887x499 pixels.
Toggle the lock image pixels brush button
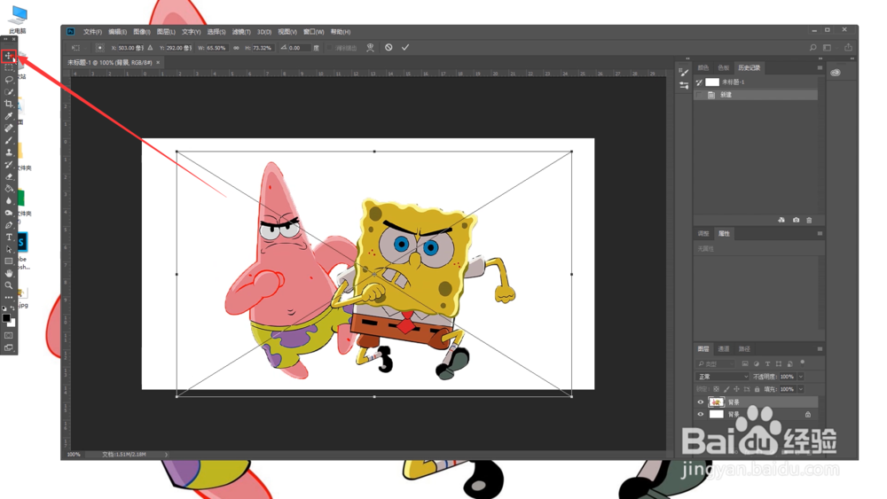[726, 389]
